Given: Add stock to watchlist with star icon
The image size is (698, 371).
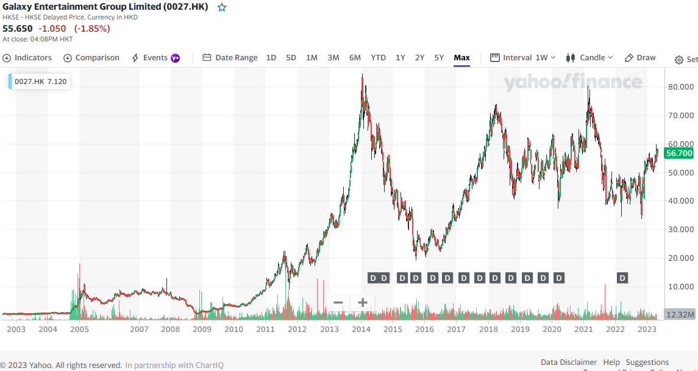Looking at the screenshot, I should coord(222,7).
